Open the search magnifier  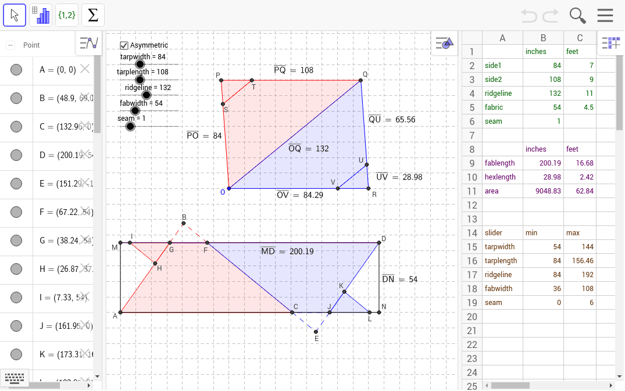577,16
